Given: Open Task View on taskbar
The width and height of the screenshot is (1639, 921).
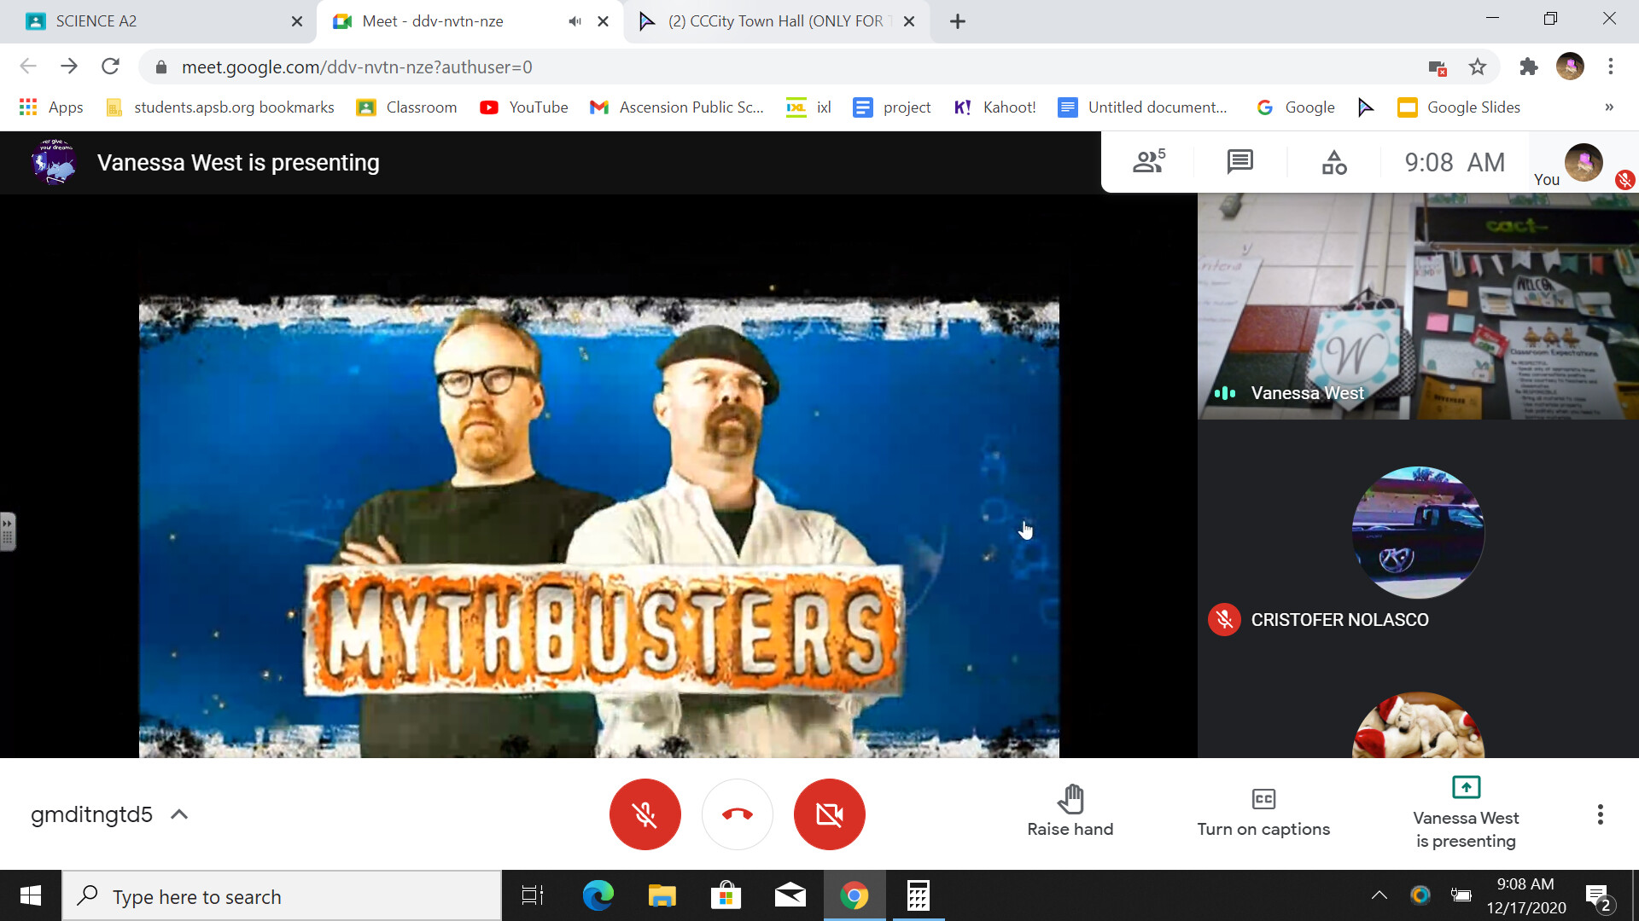Looking at the screenshot, I should tap(533, 896).
